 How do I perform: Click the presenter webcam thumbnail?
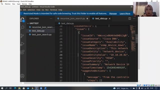[x=146, y=9]
